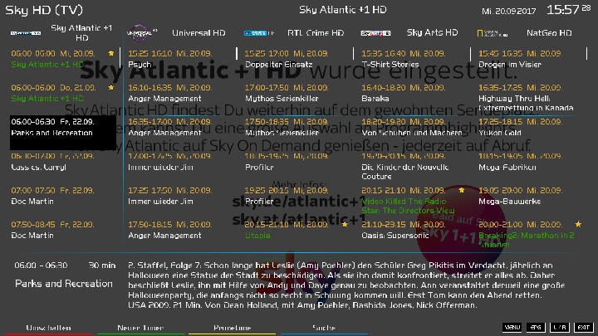Click the 2. Staffel, Folge 7 description text
The width and height of the screenshot is (598, 336).
click(x=346, y=285)
